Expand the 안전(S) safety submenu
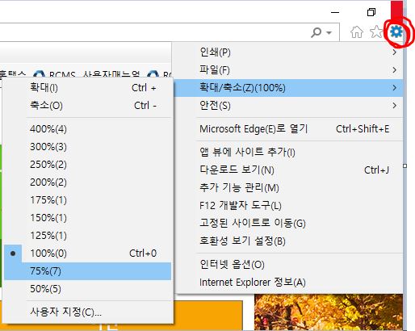The width and height of the screenshot is (415, 331). coord(289,106)
